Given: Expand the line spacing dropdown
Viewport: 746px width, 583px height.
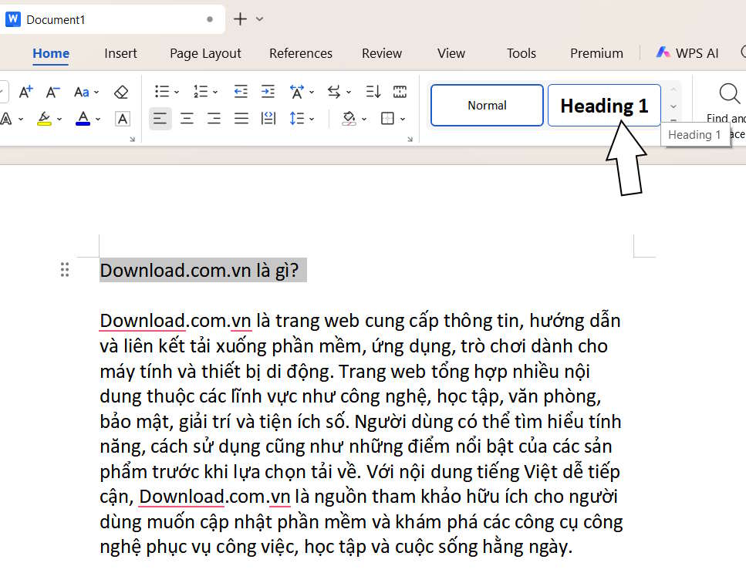Looking at the screenshot, I should click(x=312, y=120).
